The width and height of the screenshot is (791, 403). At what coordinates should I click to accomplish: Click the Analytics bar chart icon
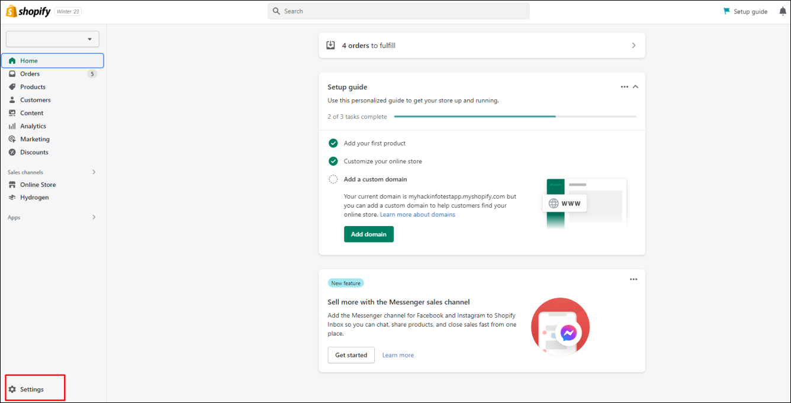tap(12, 126)
